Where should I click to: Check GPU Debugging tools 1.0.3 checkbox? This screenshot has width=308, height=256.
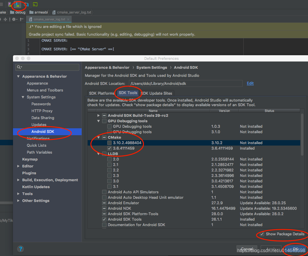click(x=109, y=126)
